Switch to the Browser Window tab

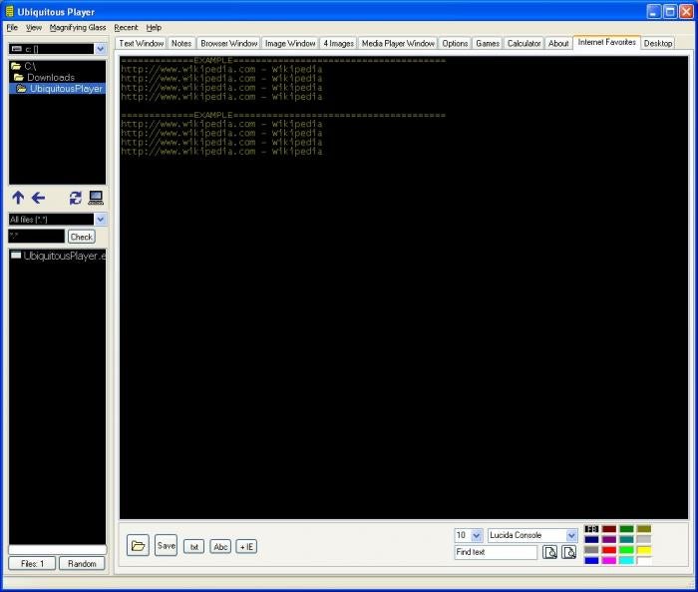(228, 43)
